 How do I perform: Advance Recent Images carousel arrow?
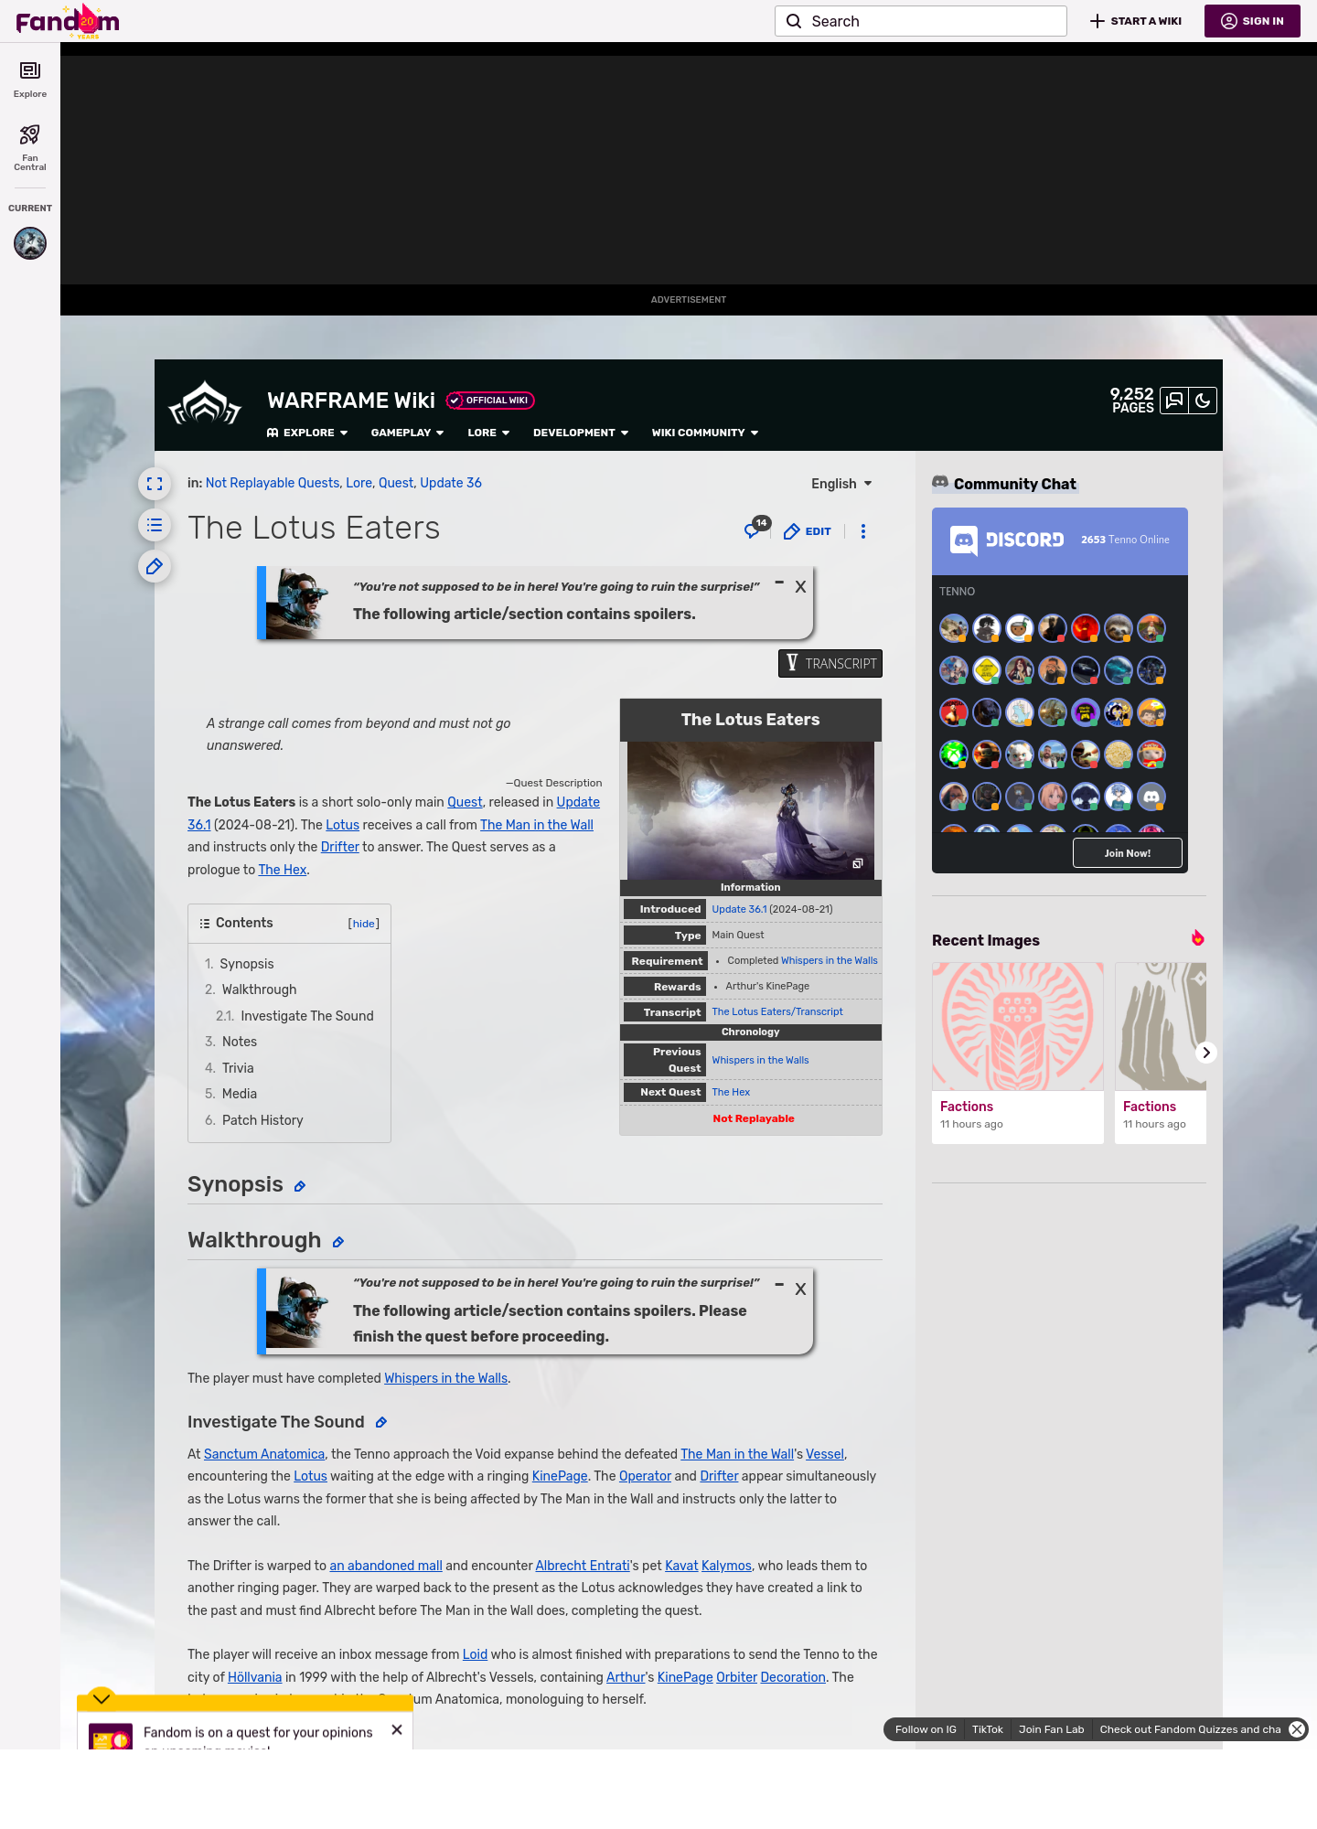1206,1053
